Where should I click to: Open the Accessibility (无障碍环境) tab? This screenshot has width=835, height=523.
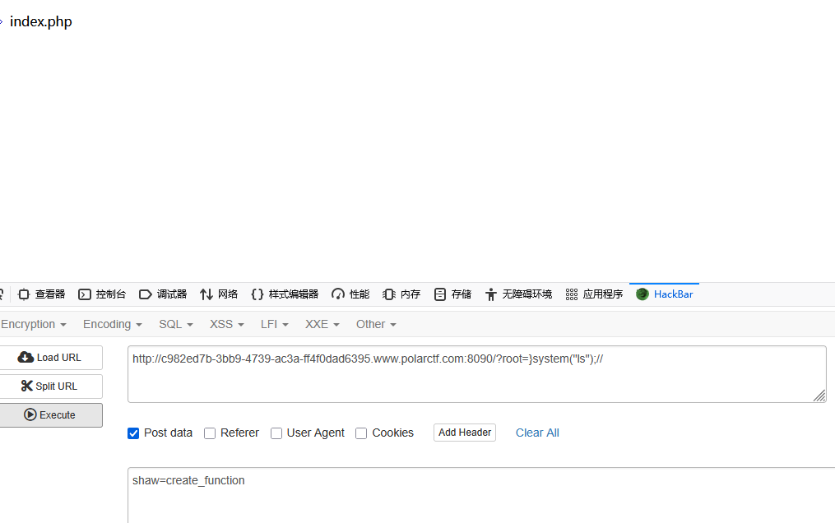point(518,294)
